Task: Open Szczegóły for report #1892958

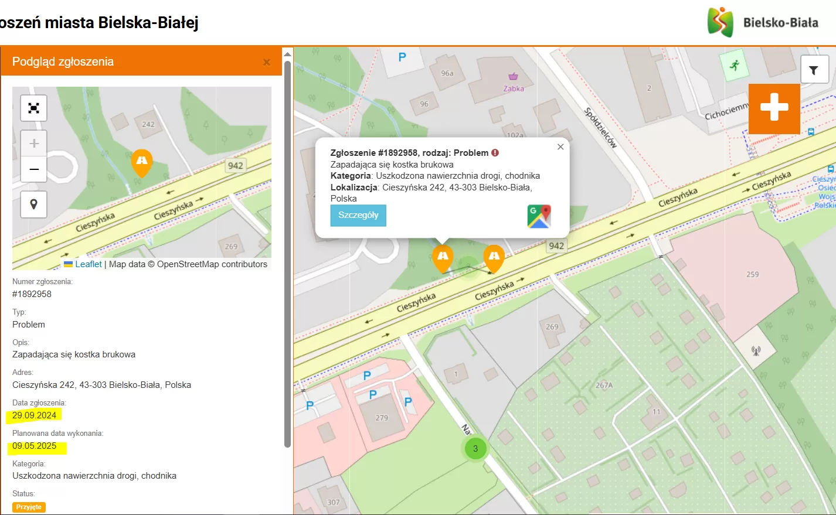Action: pos(358,215)
